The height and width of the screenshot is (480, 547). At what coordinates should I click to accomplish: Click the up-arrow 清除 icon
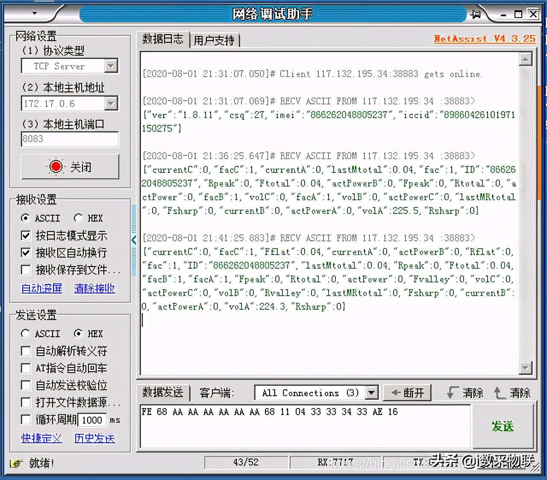tap(500, 393)
